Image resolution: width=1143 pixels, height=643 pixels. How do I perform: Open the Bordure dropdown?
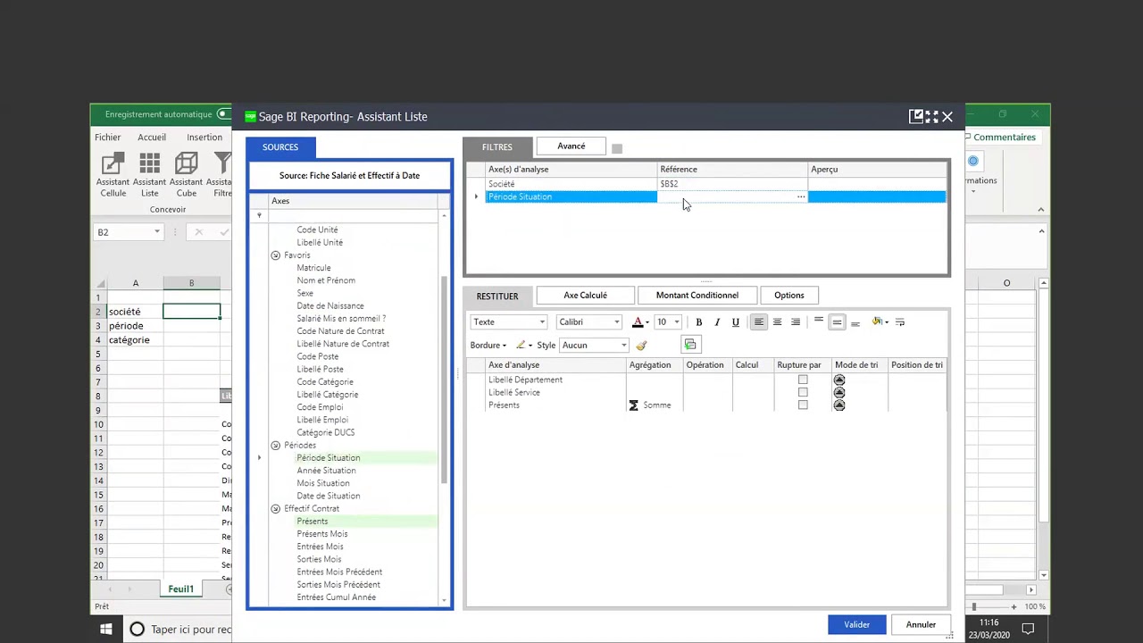pyautogui.click(x=488, y=346)
